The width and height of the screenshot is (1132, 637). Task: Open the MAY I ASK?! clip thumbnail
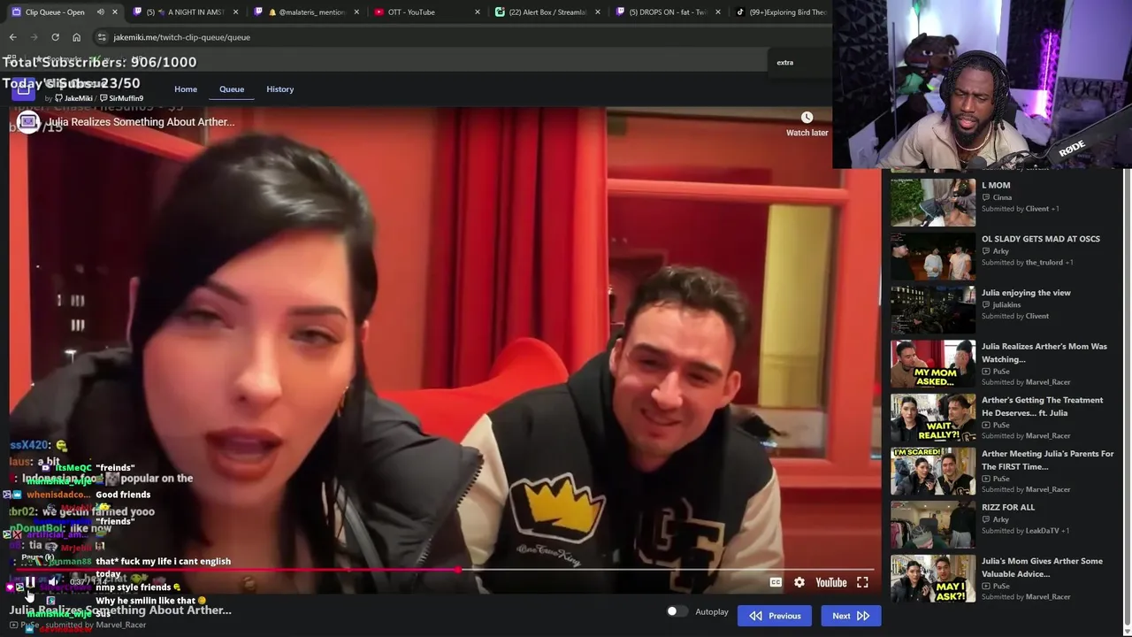tap(933, 577)
